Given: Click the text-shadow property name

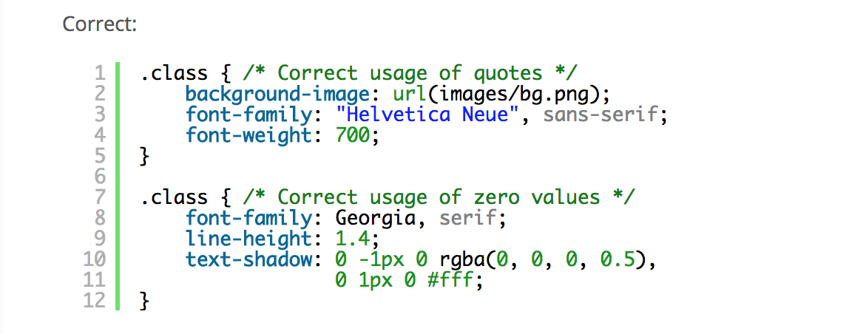Looking at the screenshot, I should [248, 259].
